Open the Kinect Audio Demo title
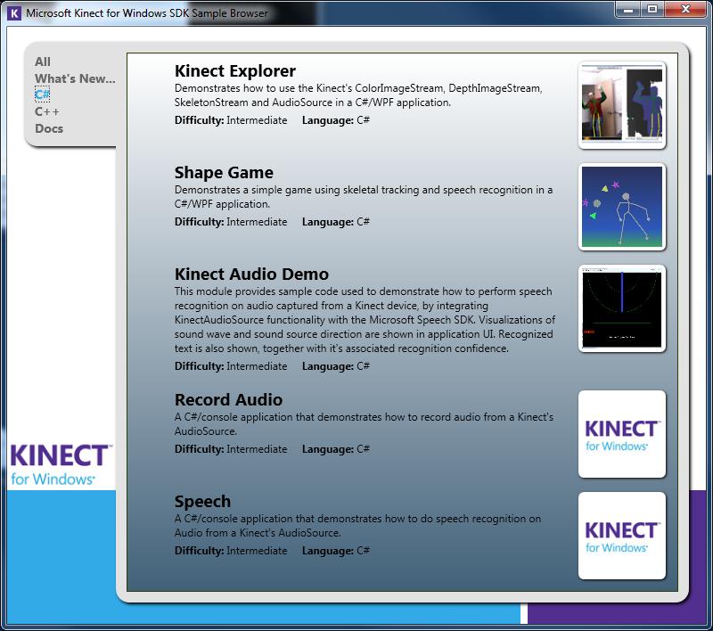The width and height of the screenshot is (713, 631). [x=251, y=275]
